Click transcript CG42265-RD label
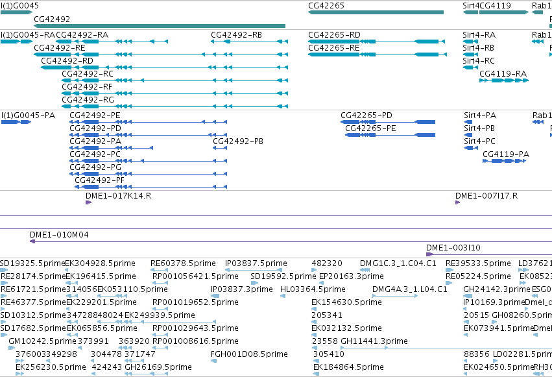Screen dimensions: 552x377 pos(335,35)
